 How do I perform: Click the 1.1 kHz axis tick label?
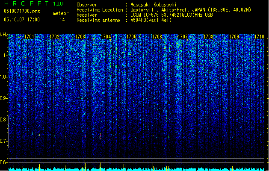4,56
